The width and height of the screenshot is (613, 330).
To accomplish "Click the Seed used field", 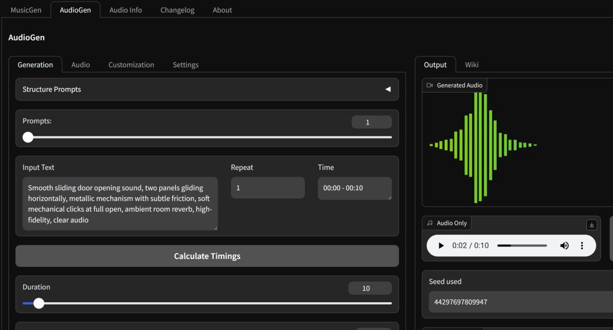I will coord(519,302).
